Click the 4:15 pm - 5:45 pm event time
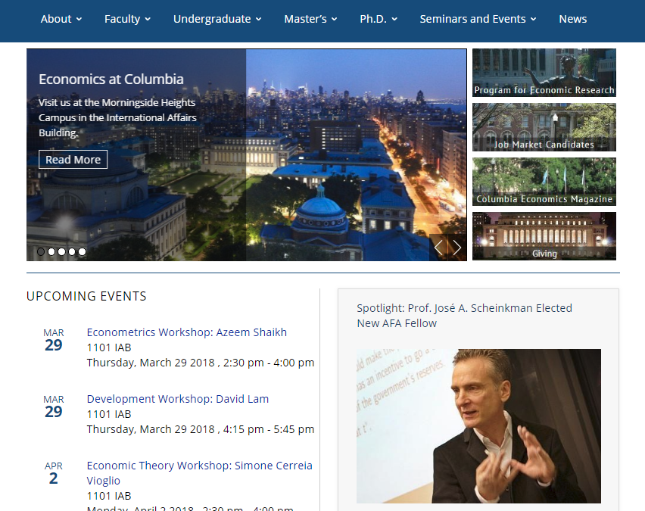Viewport: 645px width, 511px height. (269, 429)
